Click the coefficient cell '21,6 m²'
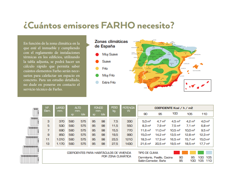This screenshot has width=238, height=180. click(146, 144)
